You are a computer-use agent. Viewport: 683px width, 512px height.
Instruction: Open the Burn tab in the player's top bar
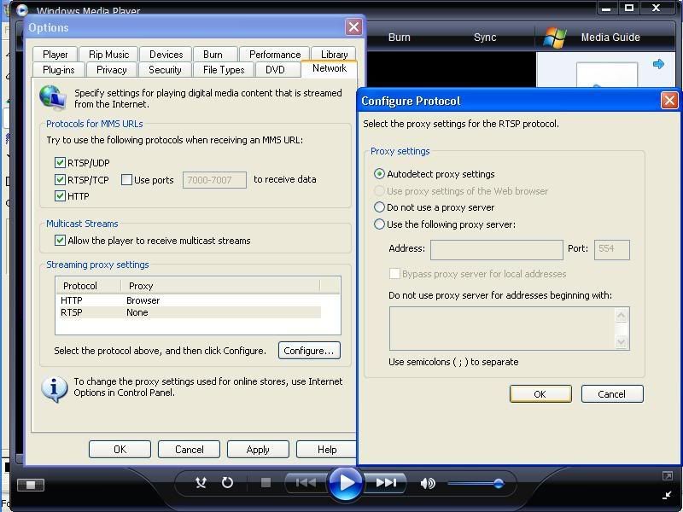click(x=400, y=38)
